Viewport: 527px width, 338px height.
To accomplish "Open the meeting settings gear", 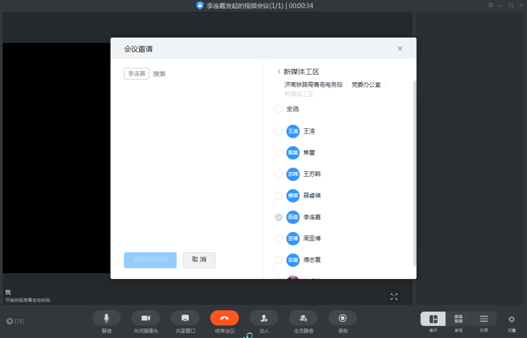I will (511, 318).
